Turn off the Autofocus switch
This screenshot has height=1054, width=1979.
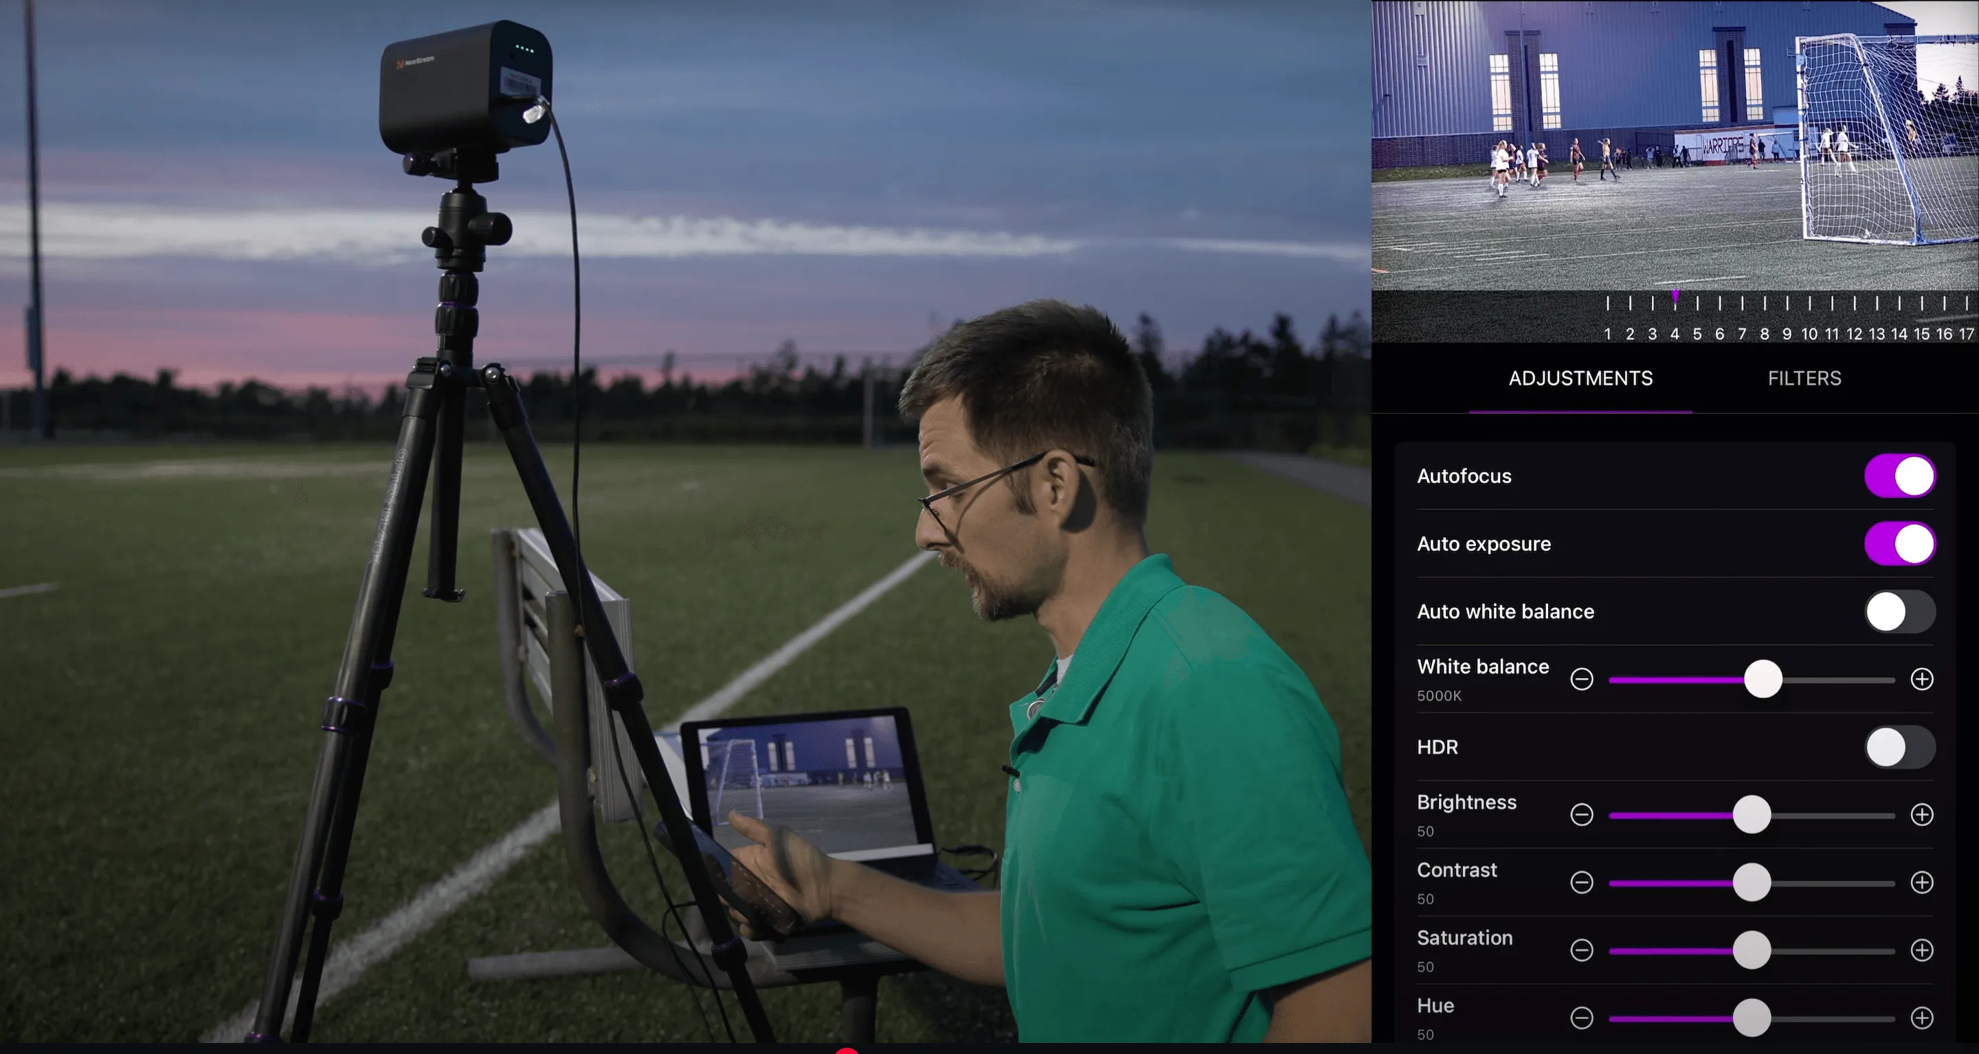pos(1899,476)
